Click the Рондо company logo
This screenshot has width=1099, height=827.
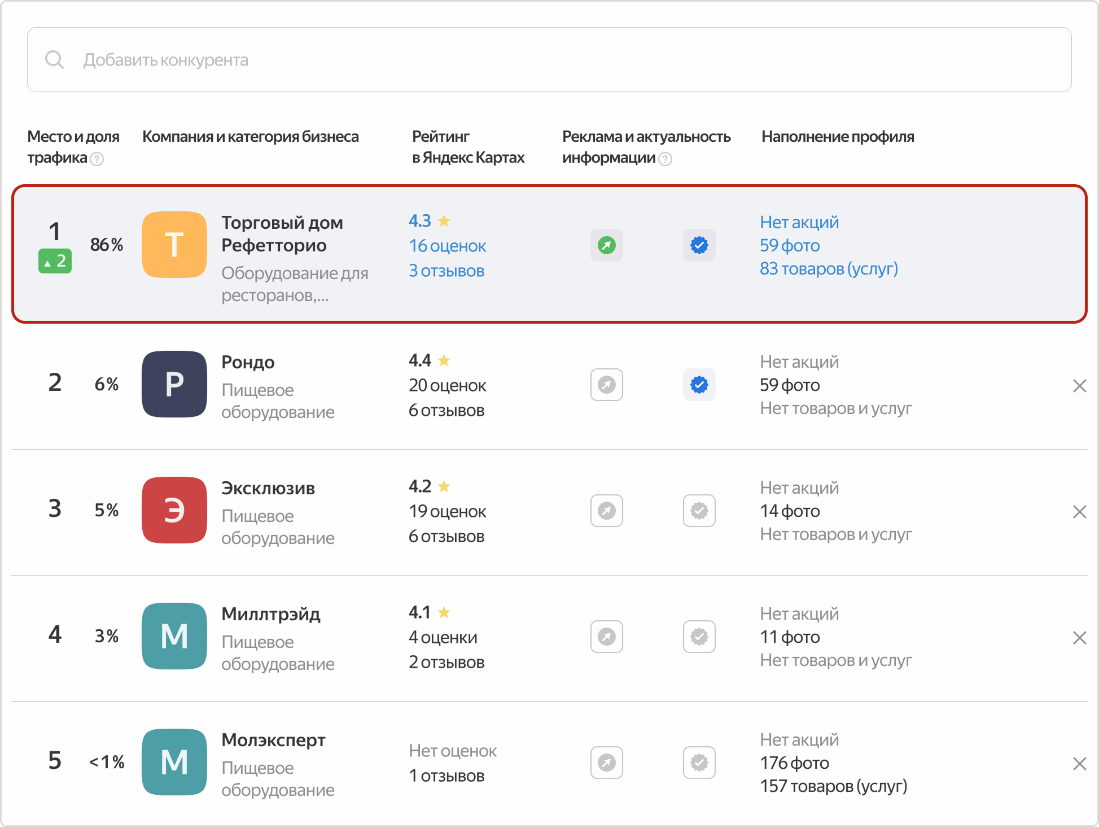[x=174, y=385]
